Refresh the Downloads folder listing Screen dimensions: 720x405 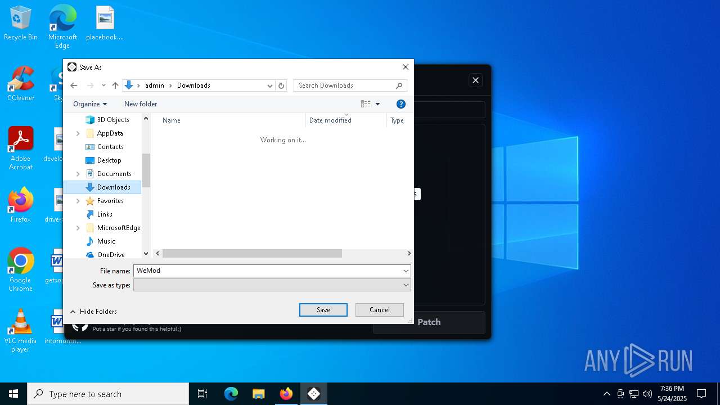point(281,85)
